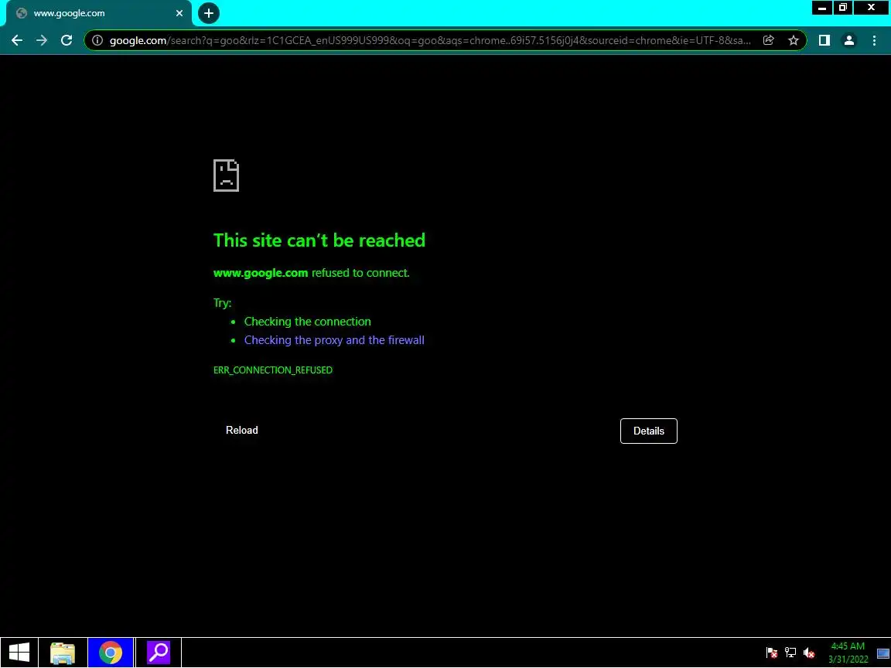The image size is (891, 668).
Task: Reload page with the toolbar refresh icon
Action: 67,40
